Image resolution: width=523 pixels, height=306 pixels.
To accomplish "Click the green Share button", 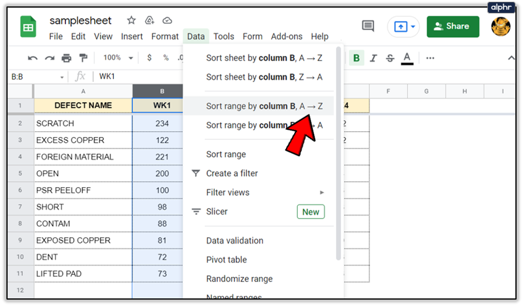I will click(x=453, y=27).
